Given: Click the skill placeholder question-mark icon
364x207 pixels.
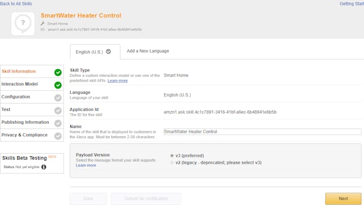Looking at the screenshot, I should point(23,23).
